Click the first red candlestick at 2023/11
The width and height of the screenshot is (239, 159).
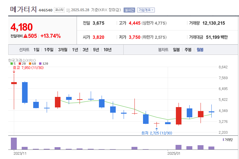click(14, 83)
